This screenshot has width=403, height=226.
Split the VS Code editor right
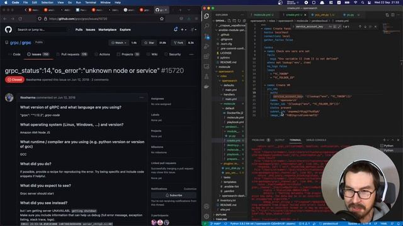click(393, 15)
